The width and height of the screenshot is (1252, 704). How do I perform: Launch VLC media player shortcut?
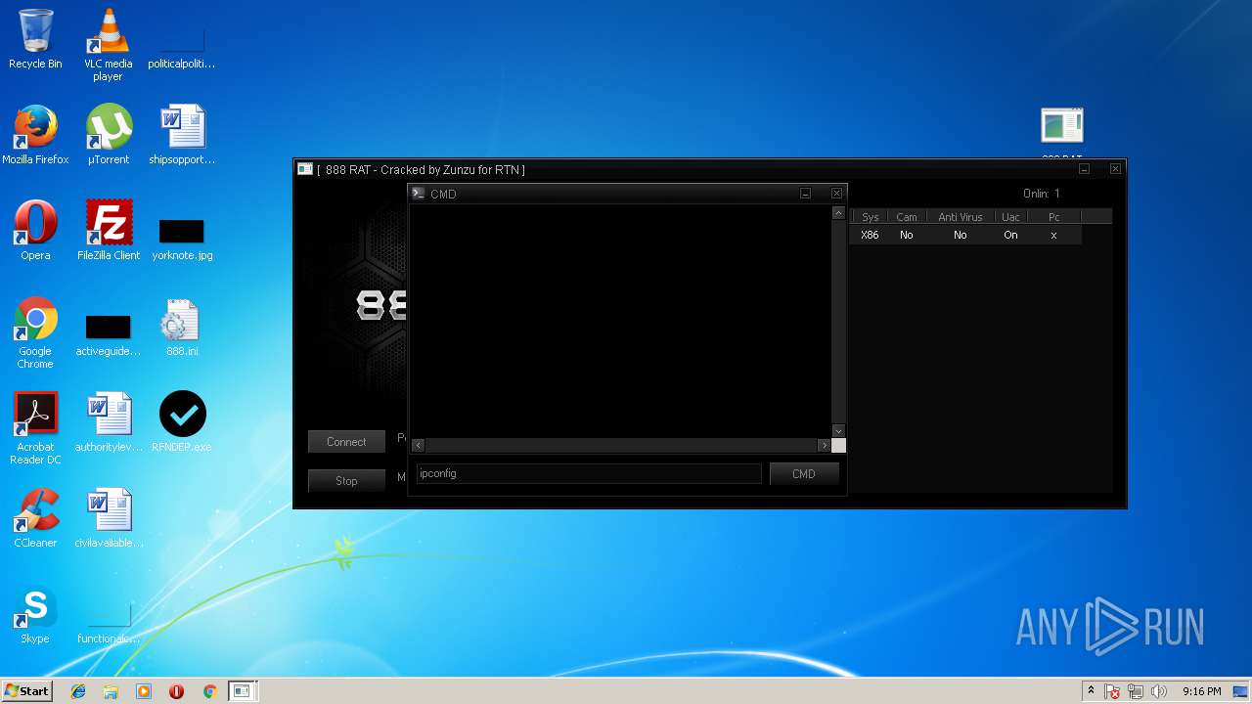108,45
